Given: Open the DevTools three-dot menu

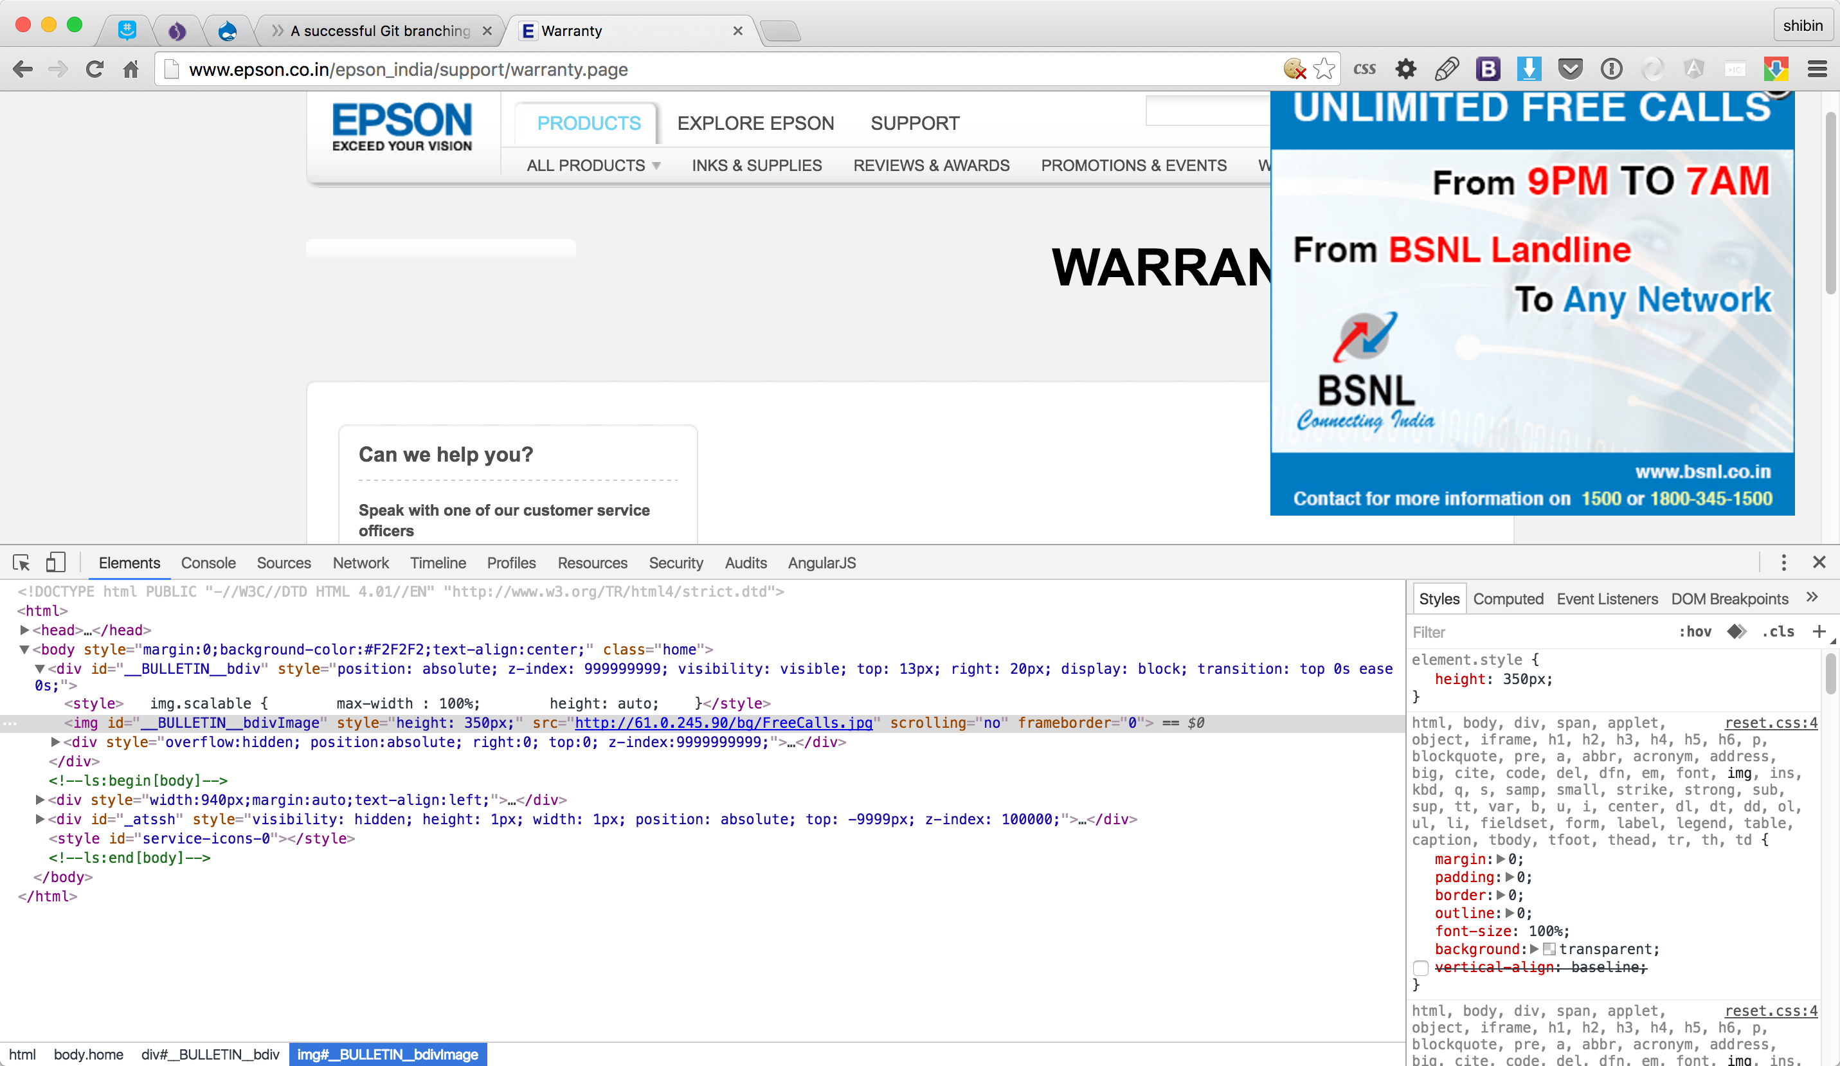Looking at the screenshot, I should pos(1783,562).
